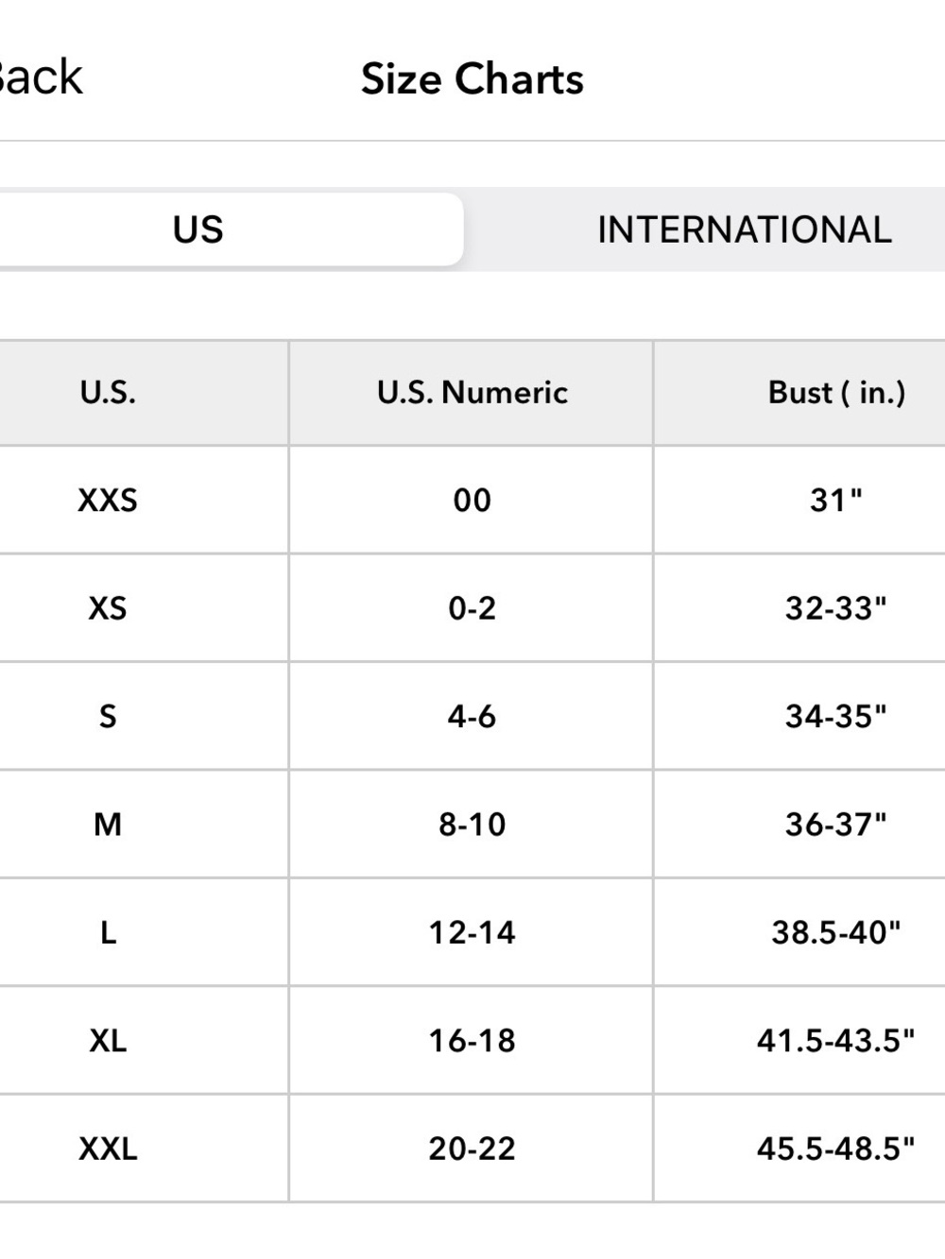
Task: Select the XL size cell
Action: (144, 1041)
